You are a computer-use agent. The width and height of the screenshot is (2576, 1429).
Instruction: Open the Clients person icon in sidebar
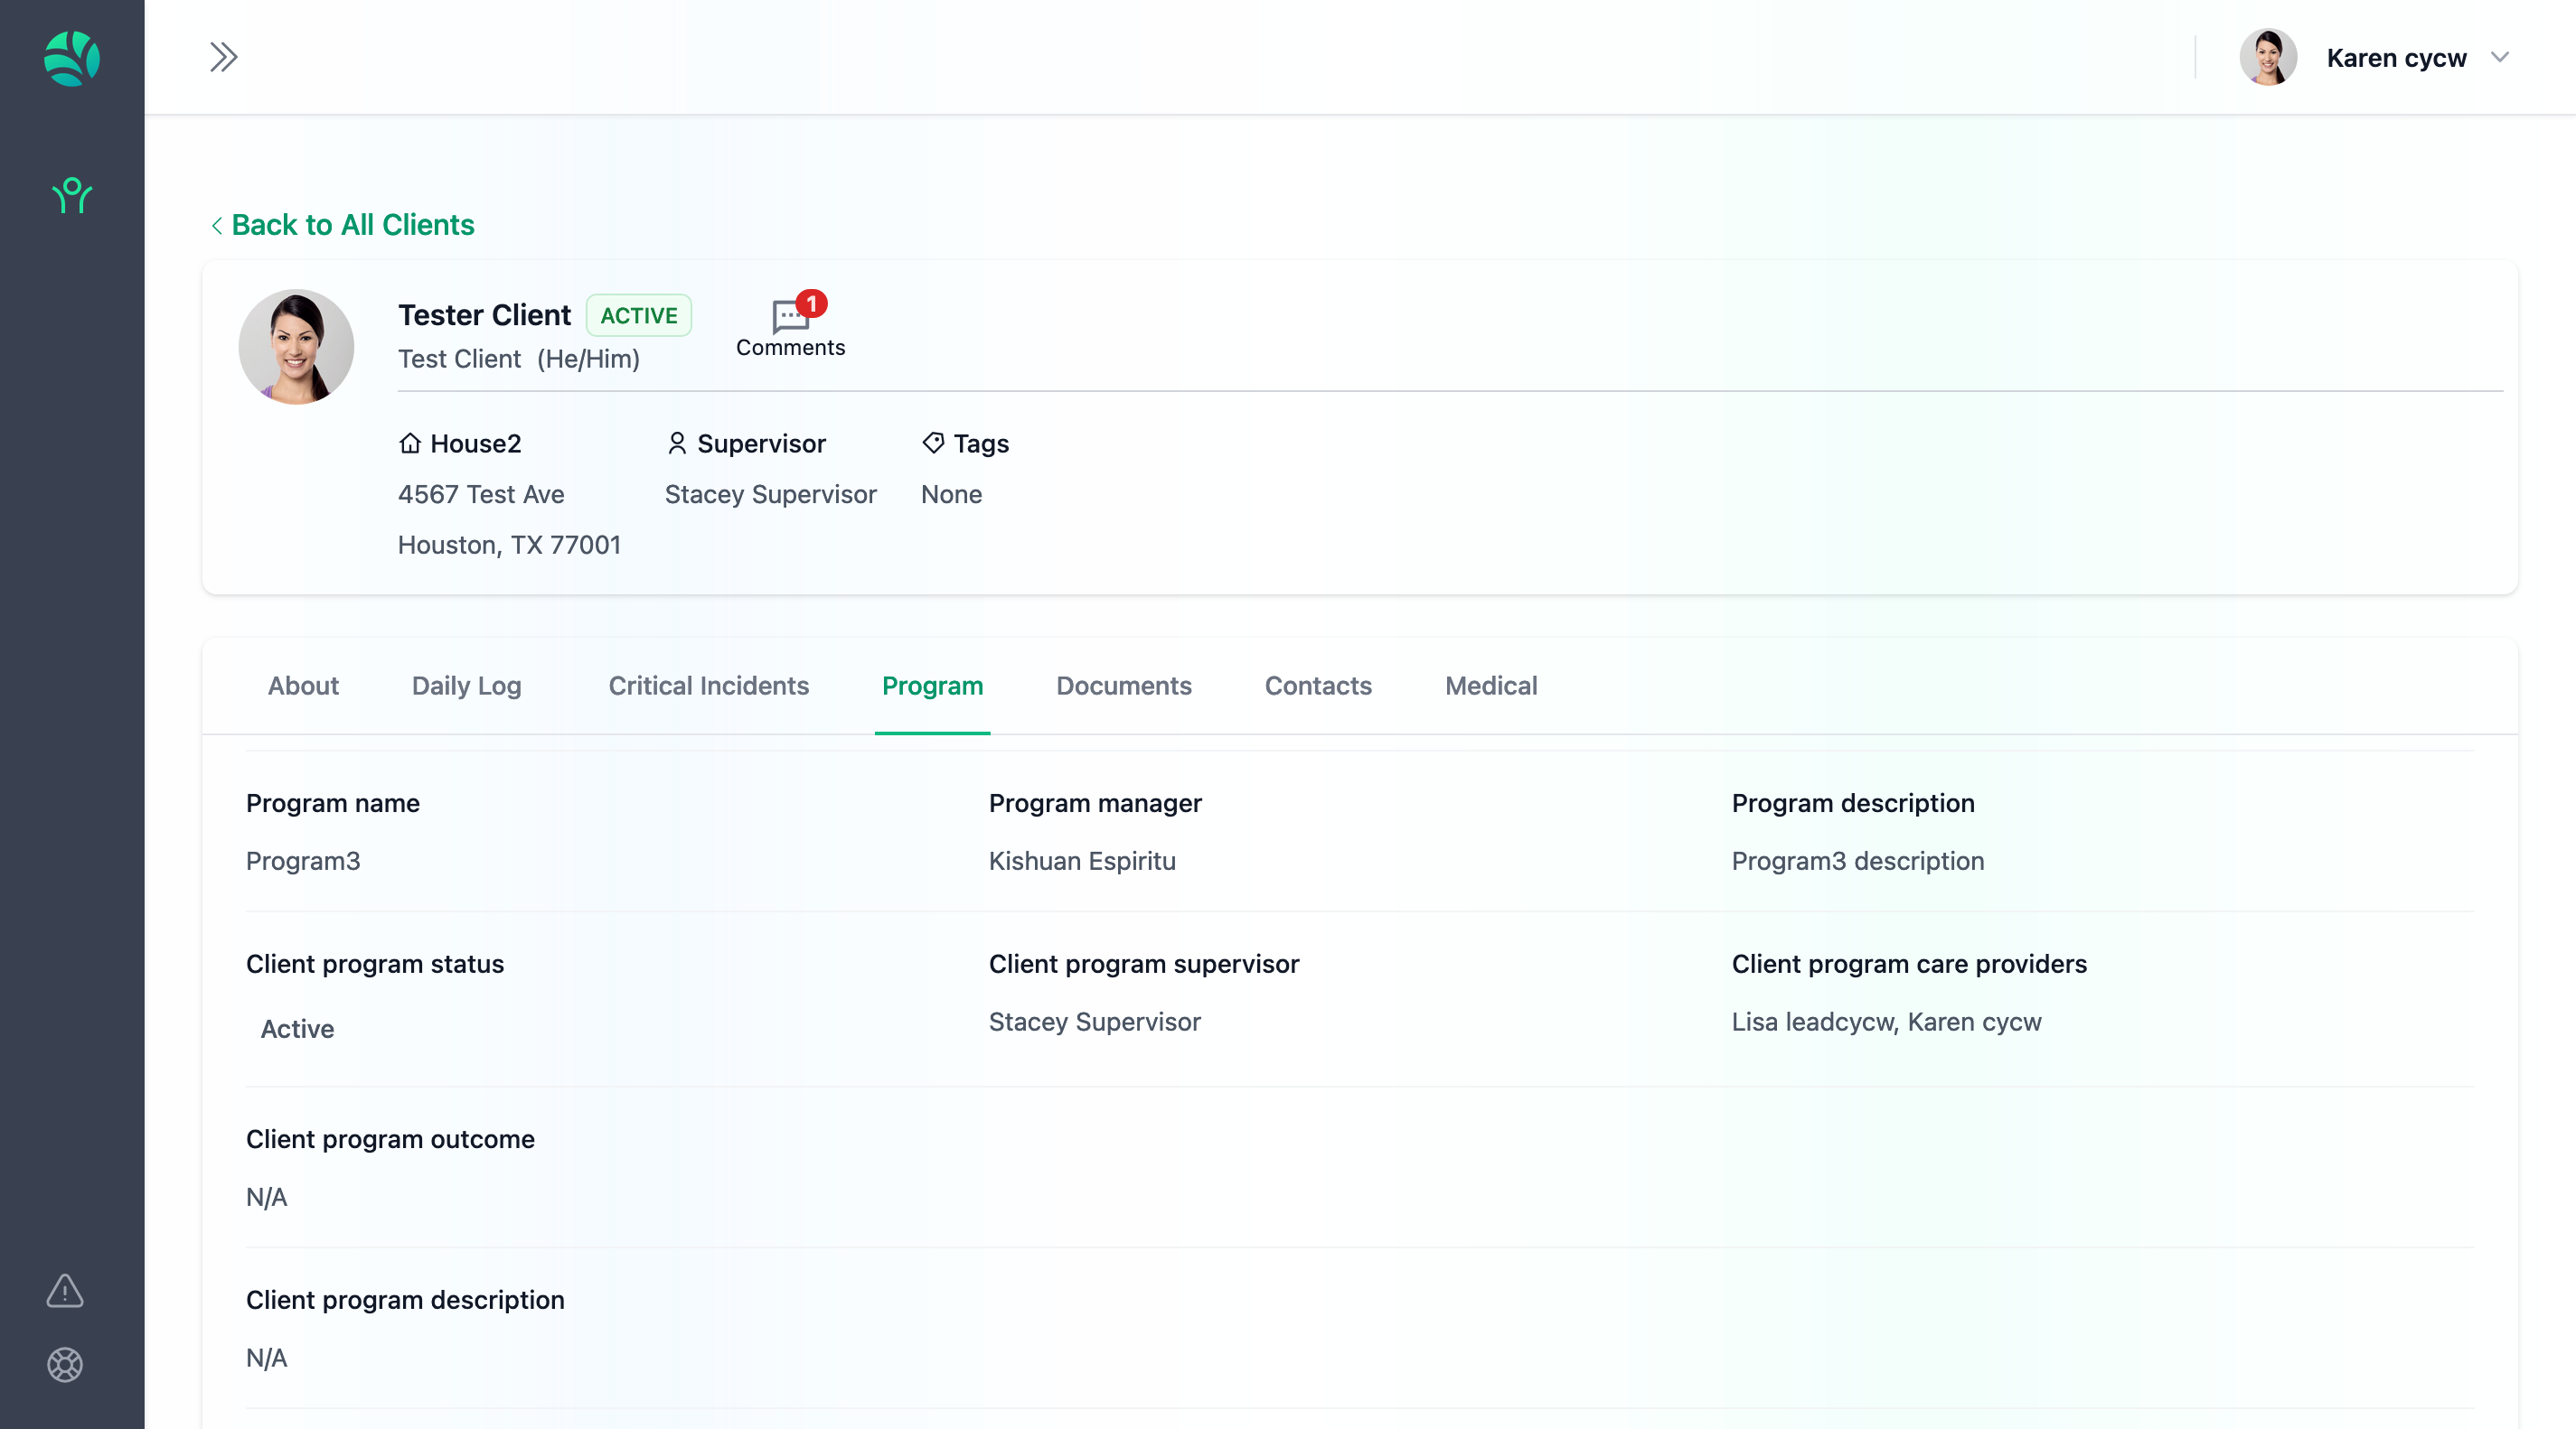(x=72, y=195)
